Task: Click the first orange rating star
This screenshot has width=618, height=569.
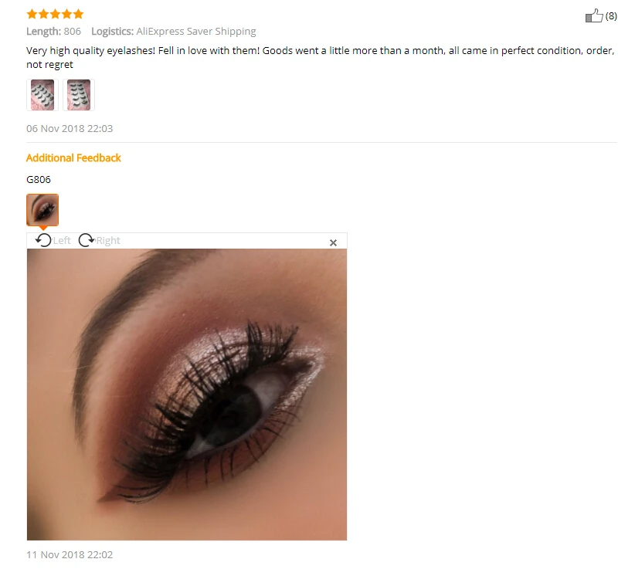Action: tap(32, 14)
